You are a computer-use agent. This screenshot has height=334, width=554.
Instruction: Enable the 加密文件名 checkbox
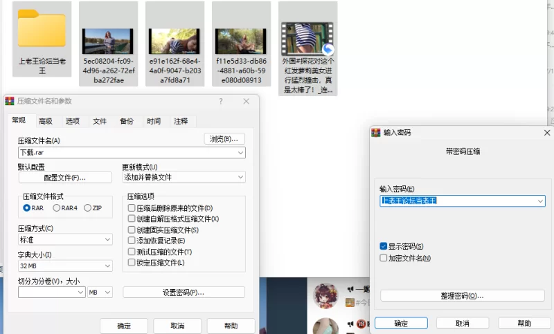pos(384,258)
